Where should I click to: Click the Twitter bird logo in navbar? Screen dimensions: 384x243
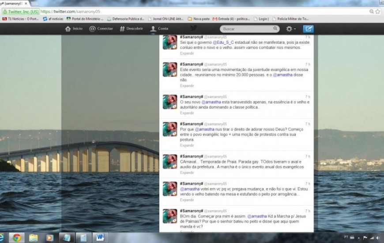(193, 28)
